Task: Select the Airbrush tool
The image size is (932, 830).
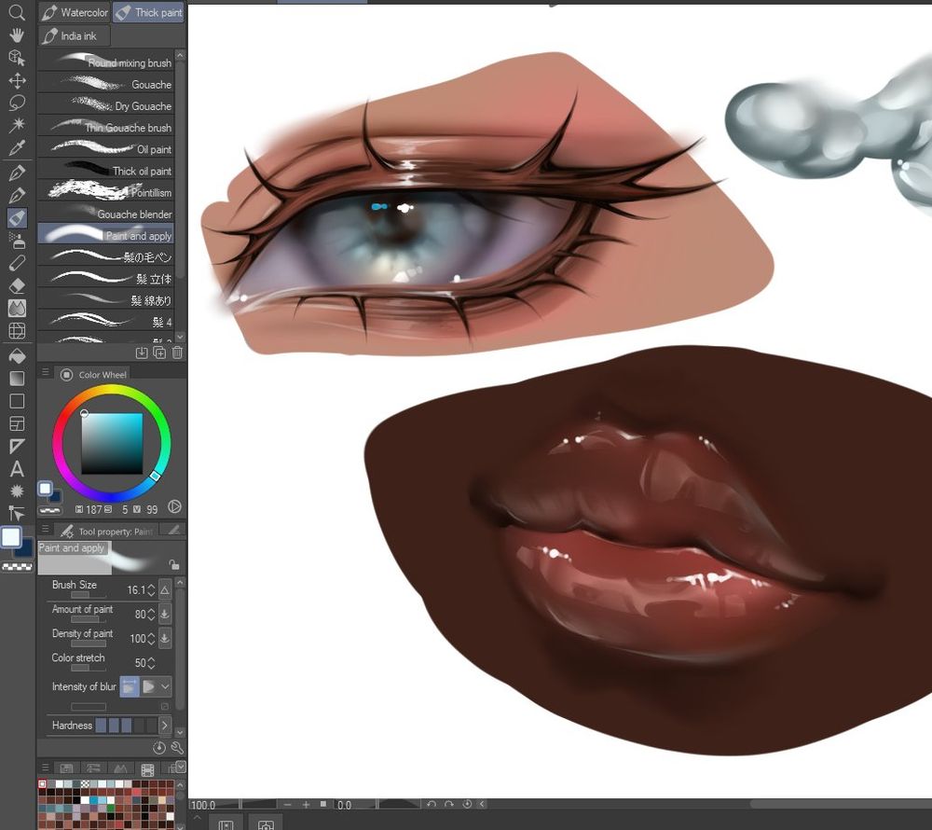Action: click(x=17, y=241)
